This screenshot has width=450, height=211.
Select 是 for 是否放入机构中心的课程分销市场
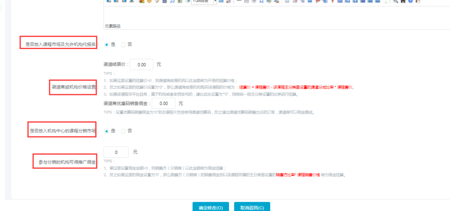tap(106, 131)
